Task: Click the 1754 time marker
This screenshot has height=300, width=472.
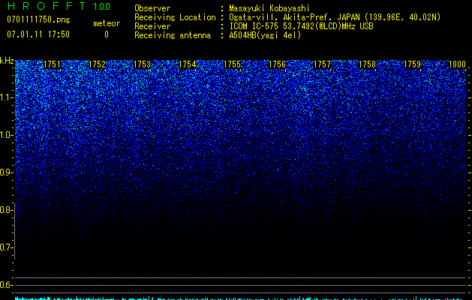Action: point(188,64)
